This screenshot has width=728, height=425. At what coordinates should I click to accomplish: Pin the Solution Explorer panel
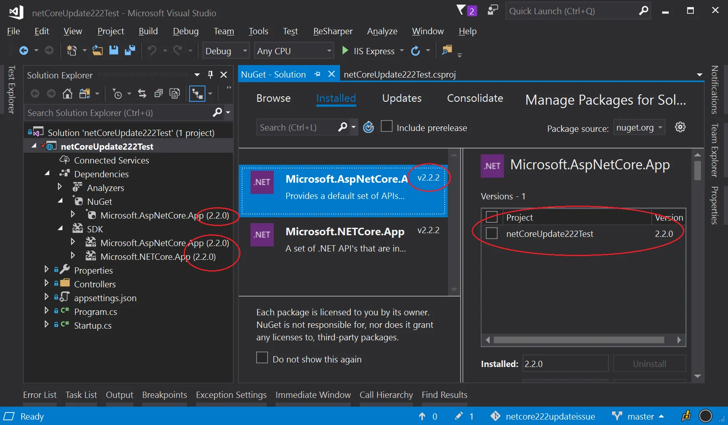(210, 75)
